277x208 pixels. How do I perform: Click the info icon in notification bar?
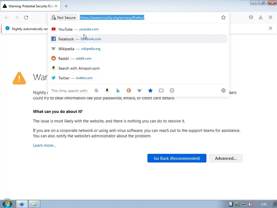point(7,28)
